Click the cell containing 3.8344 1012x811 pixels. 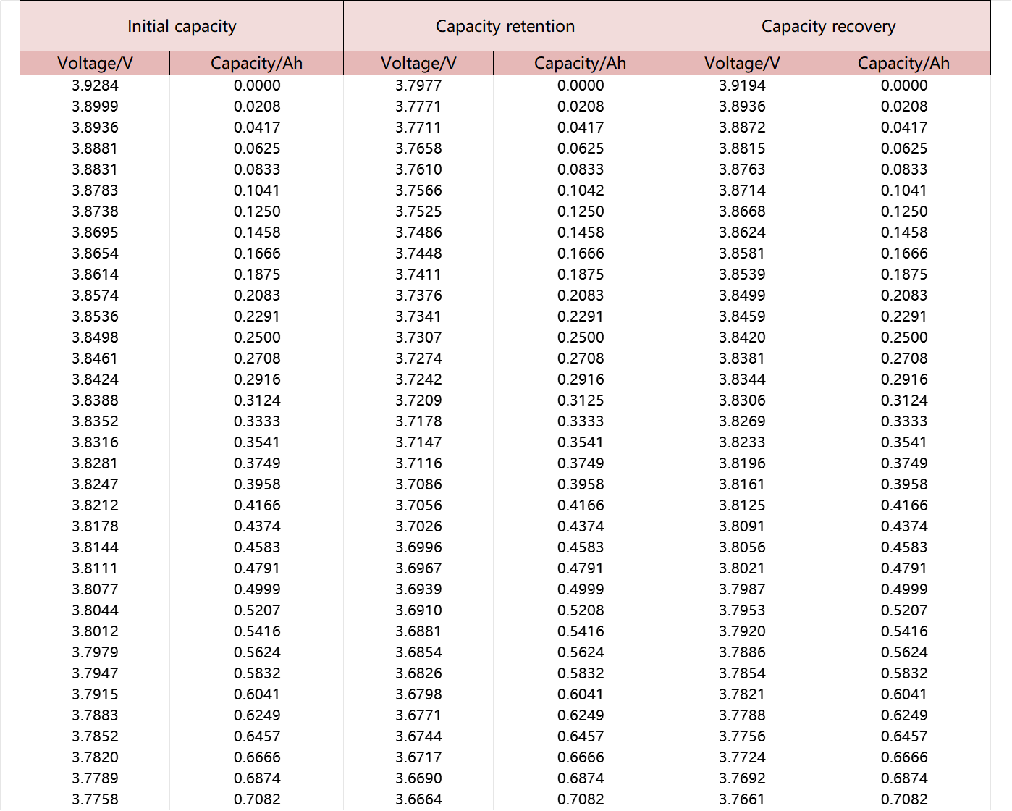[742, 379]
